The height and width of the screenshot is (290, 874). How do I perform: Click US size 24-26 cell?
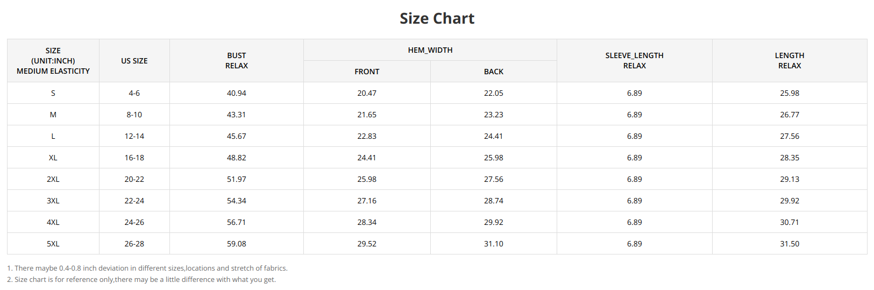[134, 222]
